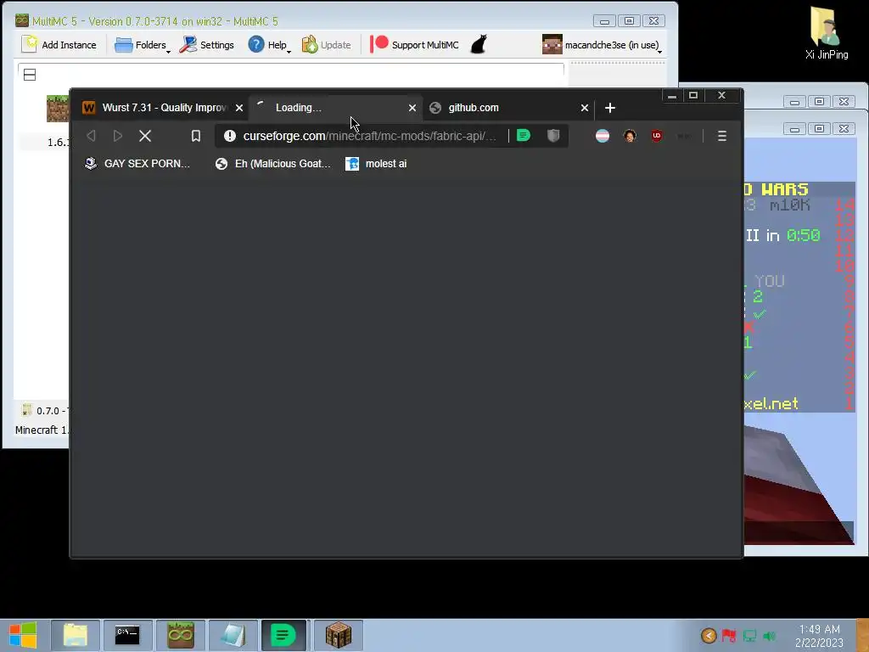Close the Wurst 7.31 tab

(x=239, y=108)
